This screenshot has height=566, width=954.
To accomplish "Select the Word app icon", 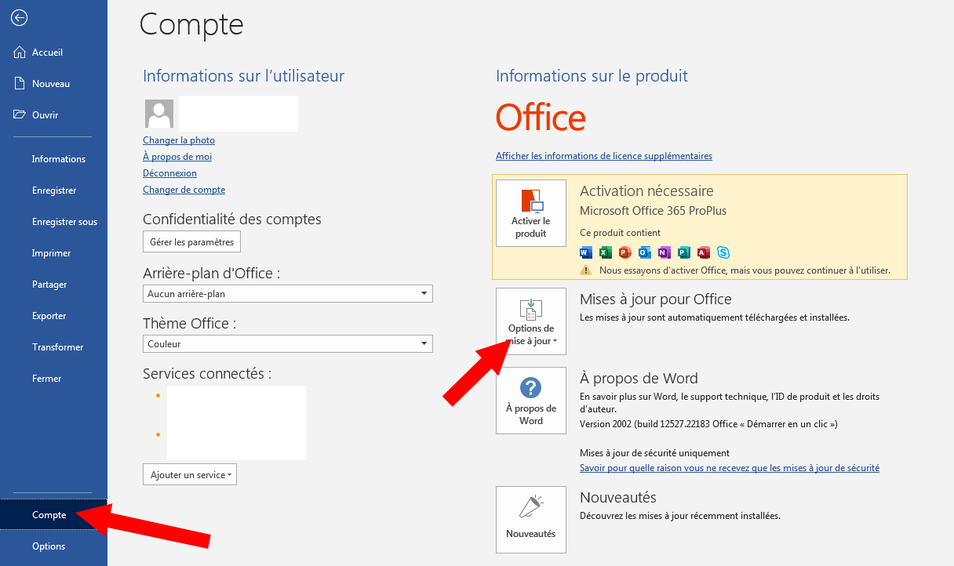I will click(x=585, y=252).
